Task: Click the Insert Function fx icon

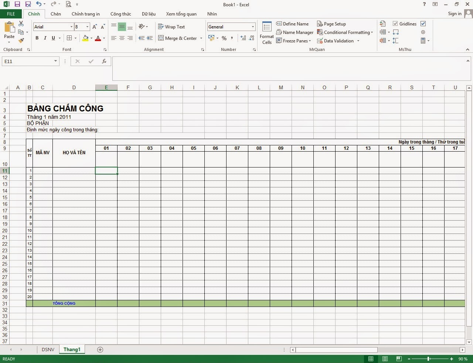Action: (104, 61)
